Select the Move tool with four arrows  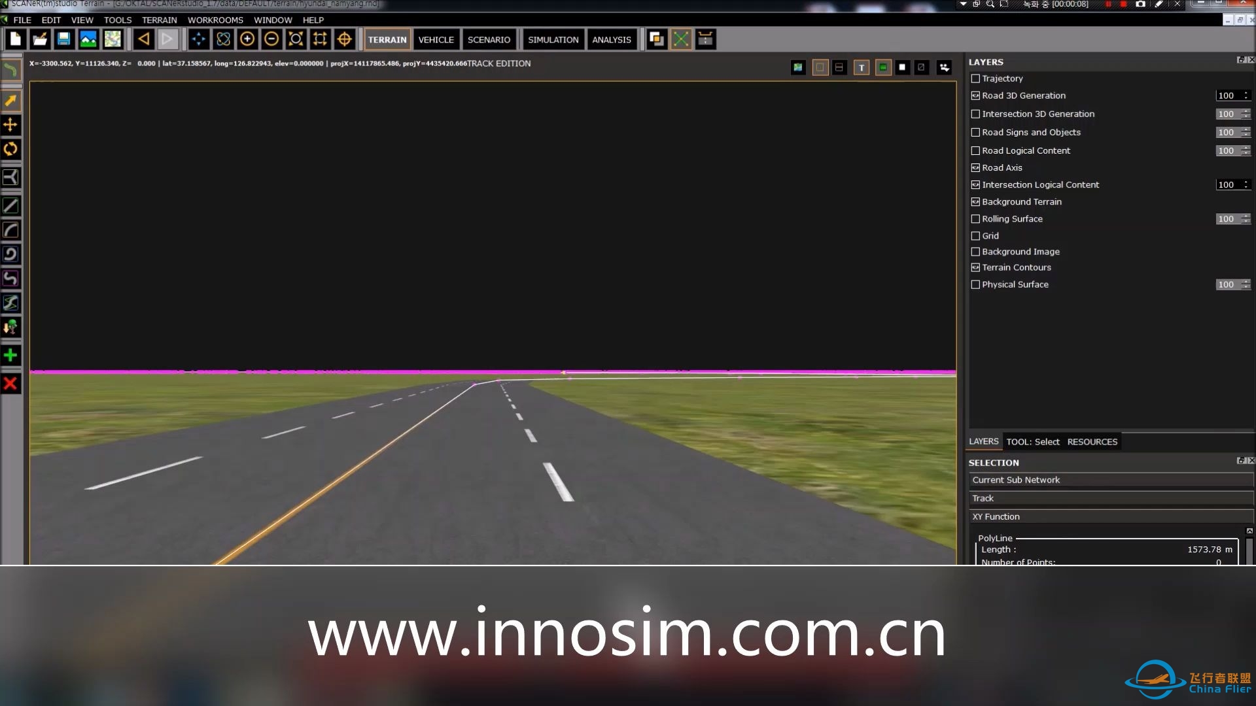(10, 124)
